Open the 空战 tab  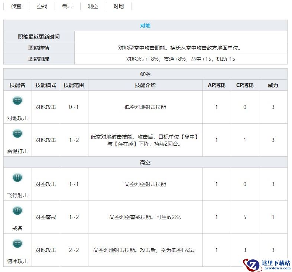tap(42, 6)
